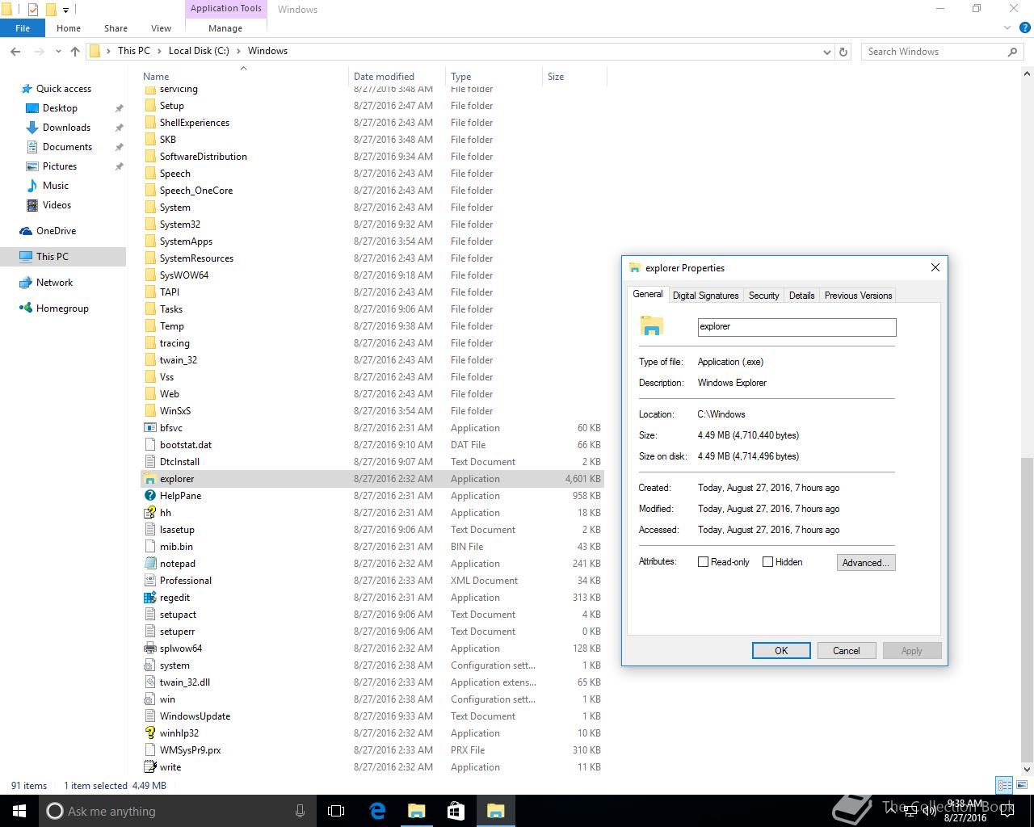Open Microsoft Edge from the taskbar
Image resolution: width=1034 pixels, height=827 pixels.
377,811
